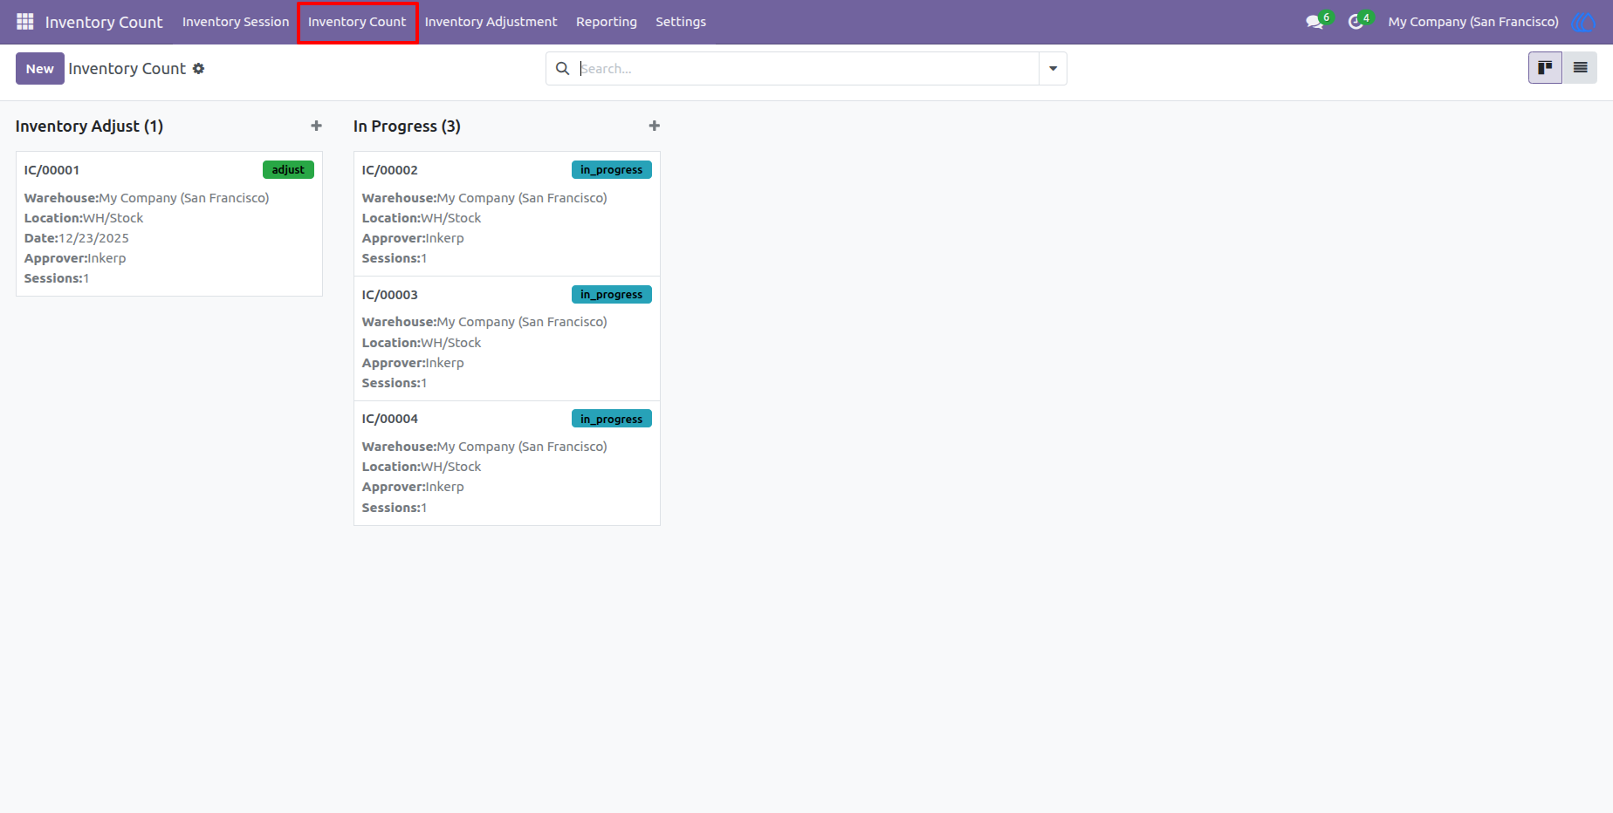This screenshot has height=813, width=1613.
Task: Click the green adjust status badge
Action: (x=288, y=169)
